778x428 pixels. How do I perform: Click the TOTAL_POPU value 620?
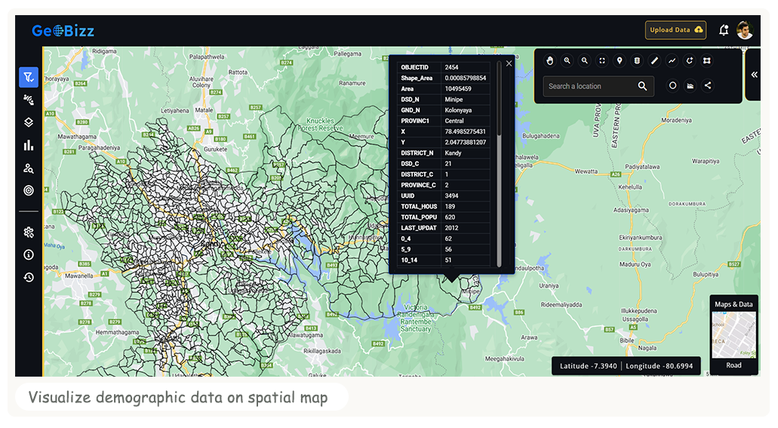tap(450, 217)
